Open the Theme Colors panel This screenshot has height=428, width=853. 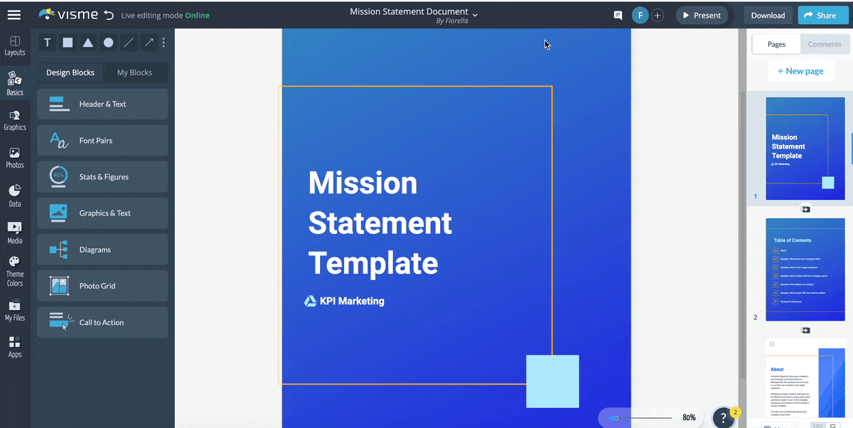pyautogui.click(x=15, y=269)
